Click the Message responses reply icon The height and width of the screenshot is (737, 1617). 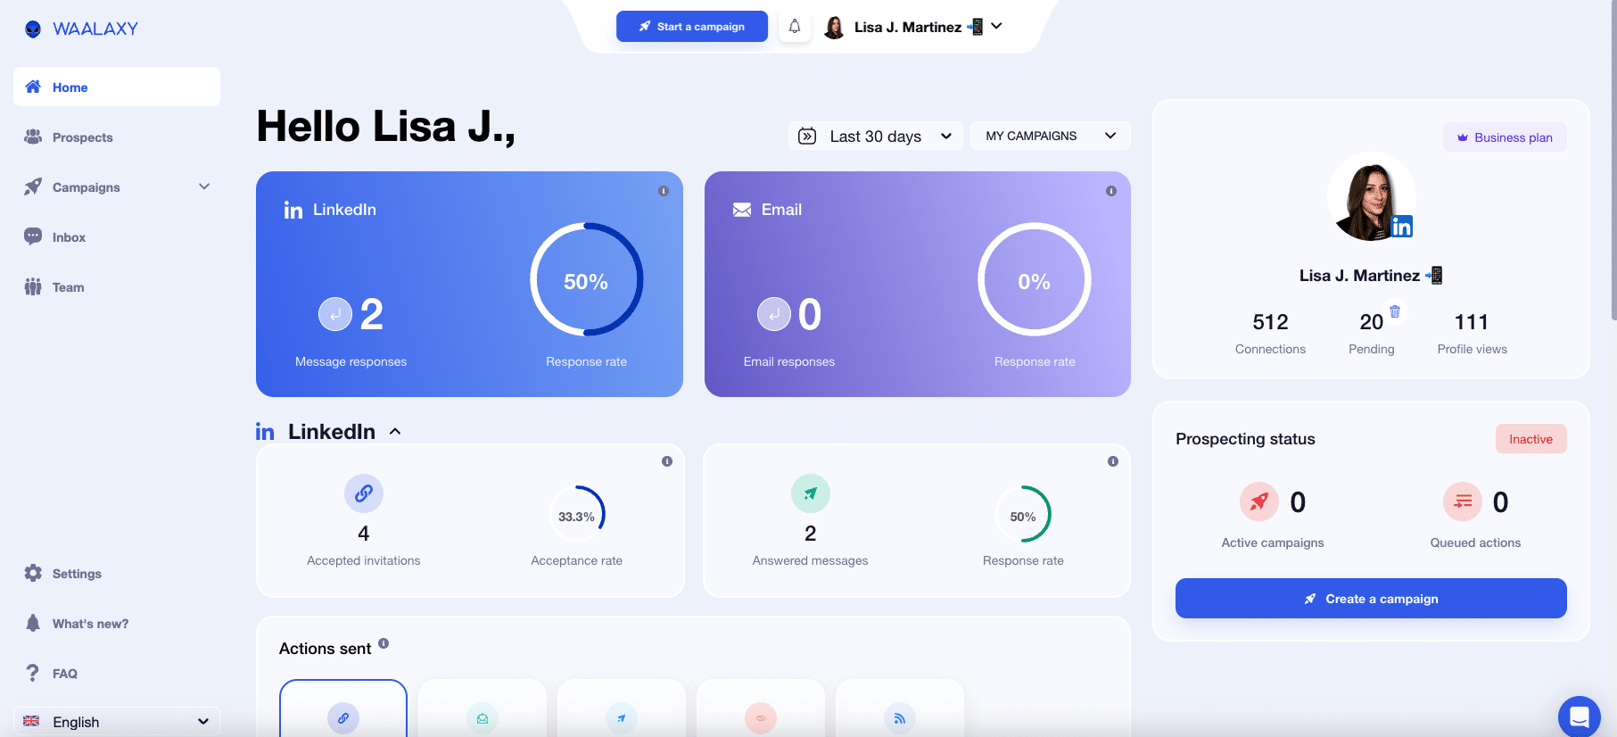tap(335, 314)
